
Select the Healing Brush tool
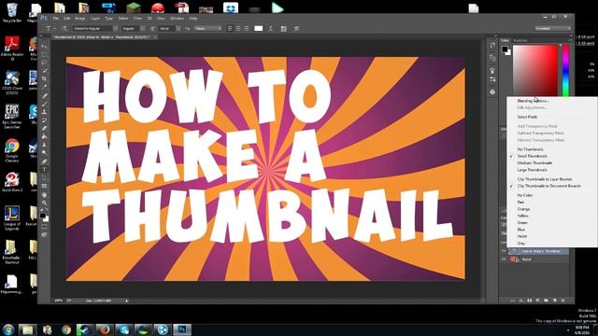(x=44, y=95)
